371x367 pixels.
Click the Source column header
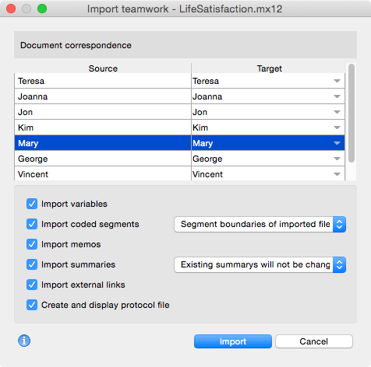click(x=103, y=68)
